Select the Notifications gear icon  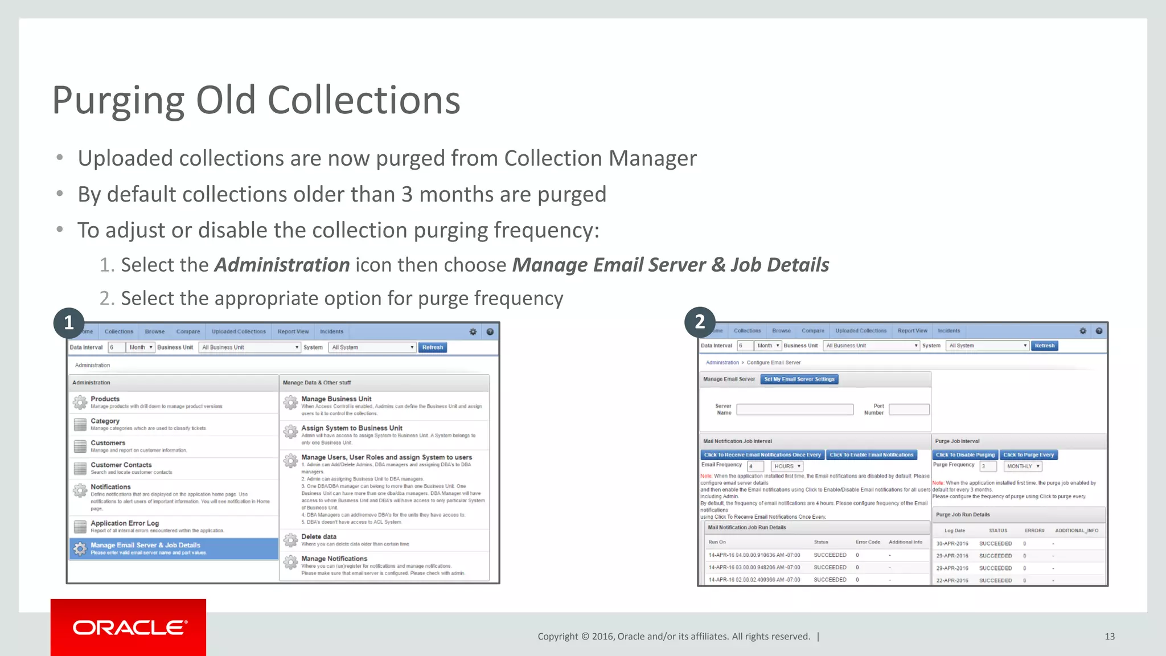click(x=80, y=490)
